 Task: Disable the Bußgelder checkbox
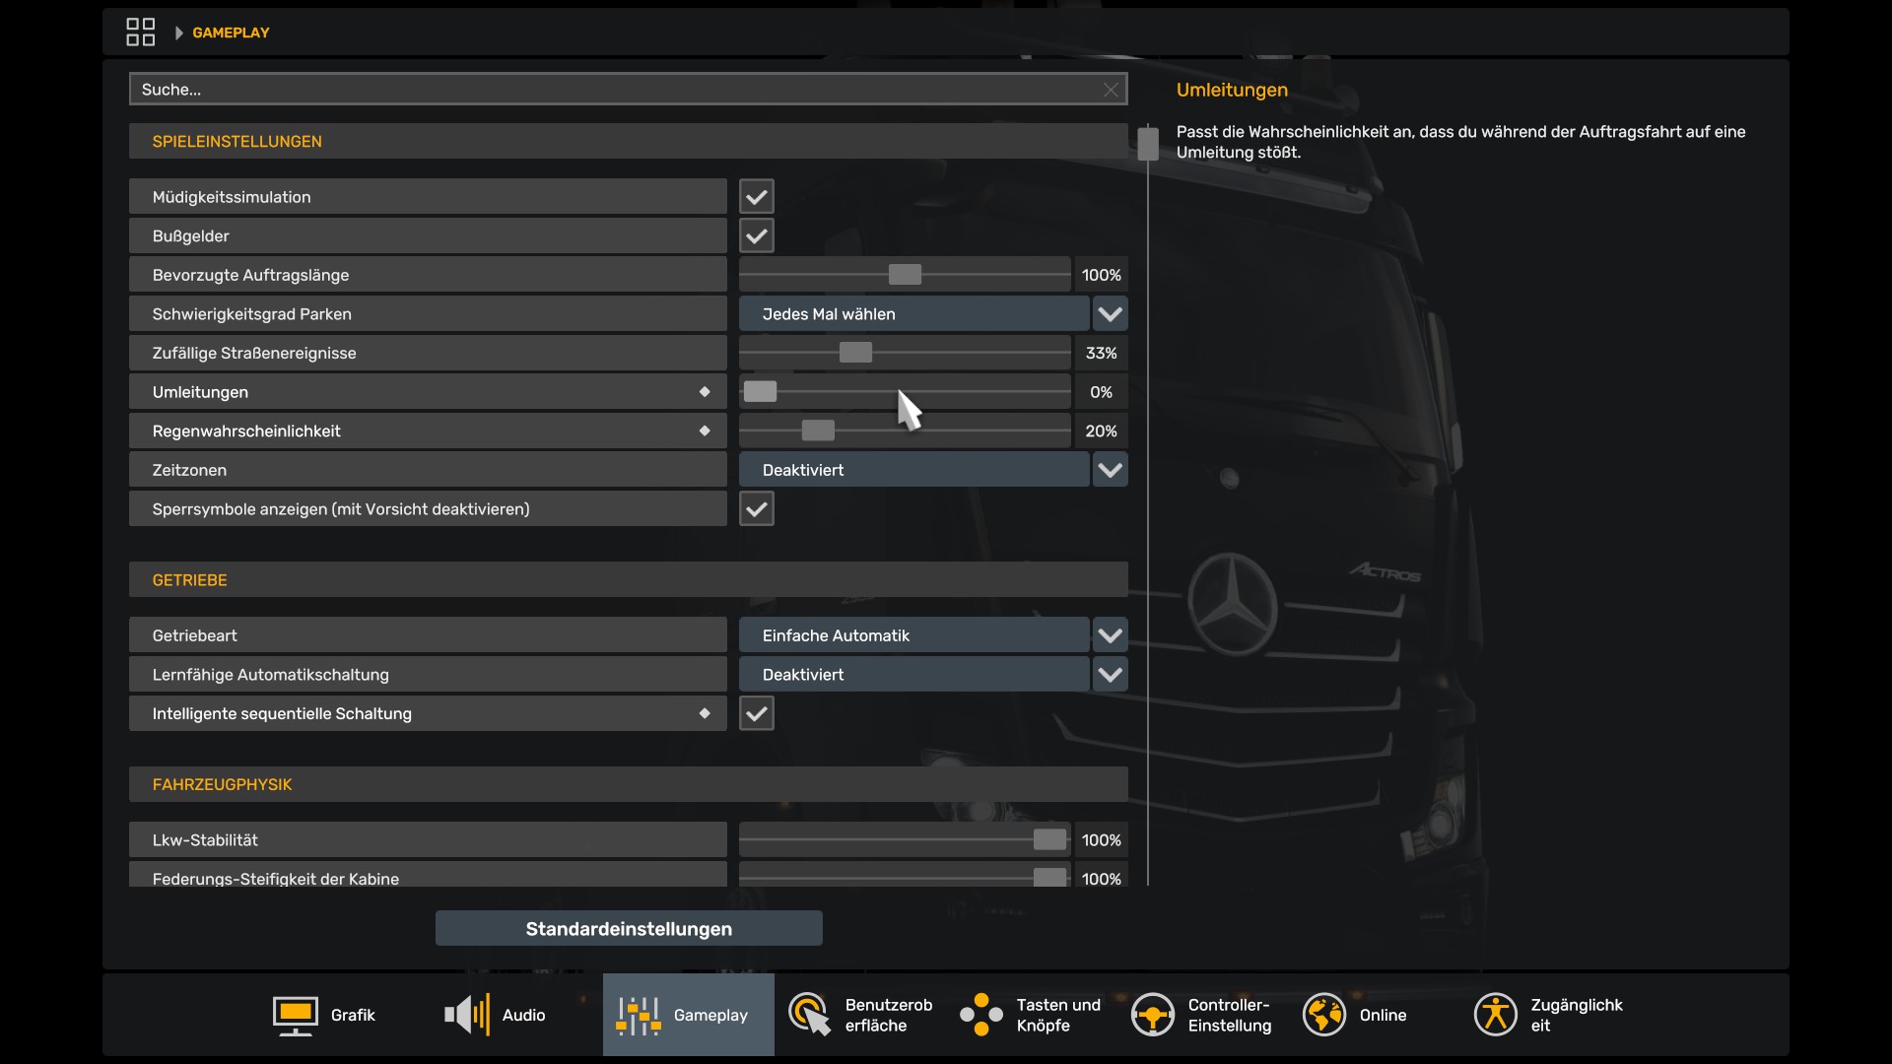pyautogui.click(x=756, y=236)
